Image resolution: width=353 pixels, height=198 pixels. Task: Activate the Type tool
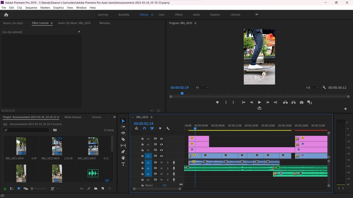click(x=123, y=164)
